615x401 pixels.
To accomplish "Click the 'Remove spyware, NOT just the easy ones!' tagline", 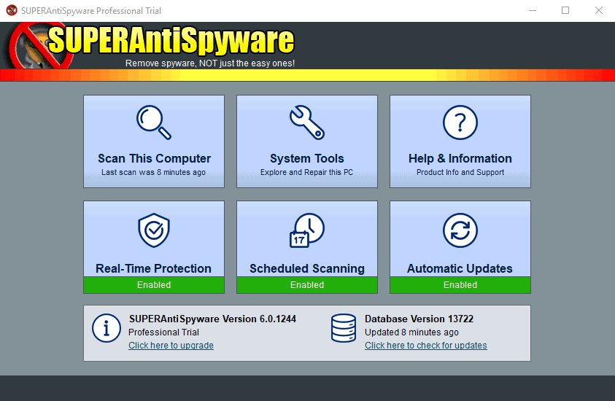I will click(210, 63).
